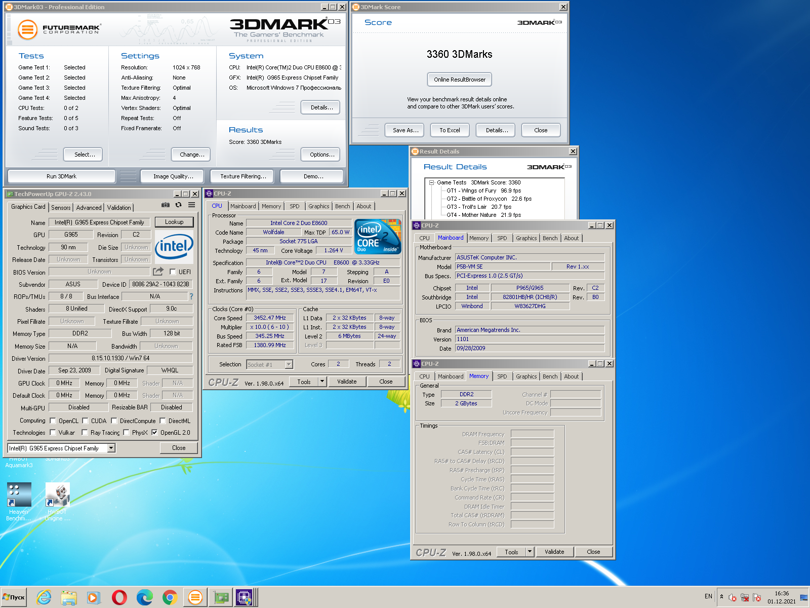
Task: Collapse the Game Tests tree node
Action: [x=431, y=182]
